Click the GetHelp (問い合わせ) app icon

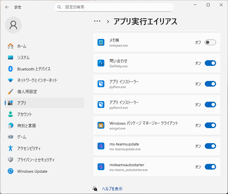[101, 63]
